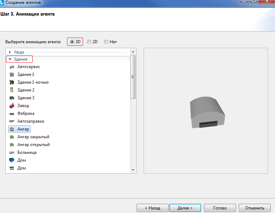Collapse the Здания category

pyautogui.click(x=10, y=59)
